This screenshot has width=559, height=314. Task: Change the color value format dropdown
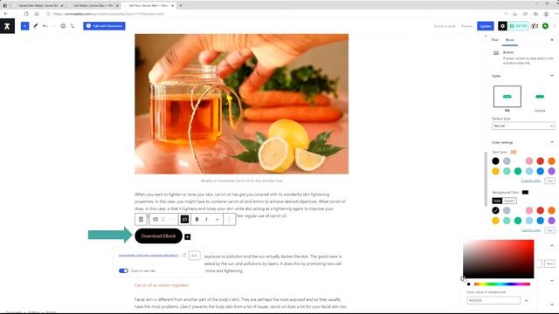[526, 300]
